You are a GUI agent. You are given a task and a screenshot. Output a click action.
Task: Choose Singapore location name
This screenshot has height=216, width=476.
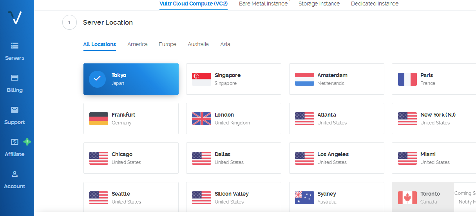(x=228, y=75)
